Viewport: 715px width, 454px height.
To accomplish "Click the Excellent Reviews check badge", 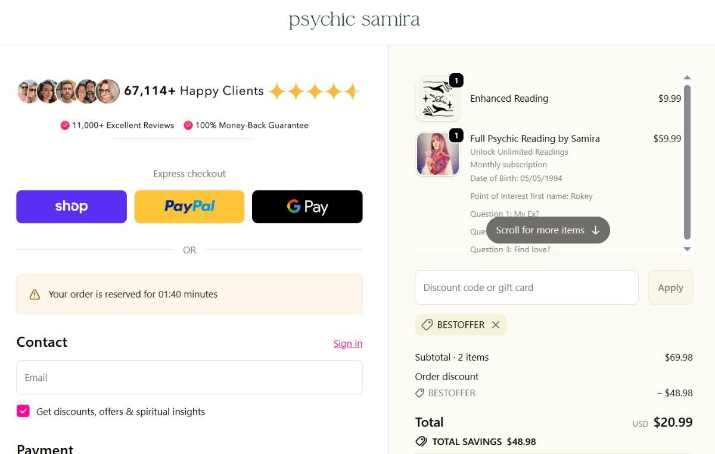I will 65,126.
